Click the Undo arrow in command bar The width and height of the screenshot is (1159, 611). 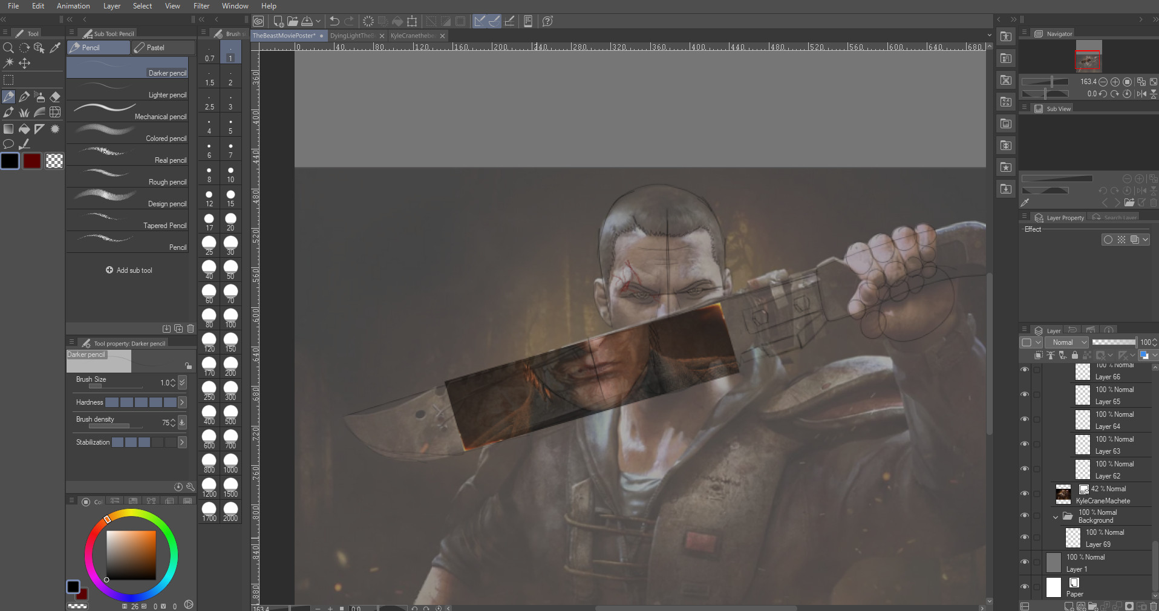(334, 21)
